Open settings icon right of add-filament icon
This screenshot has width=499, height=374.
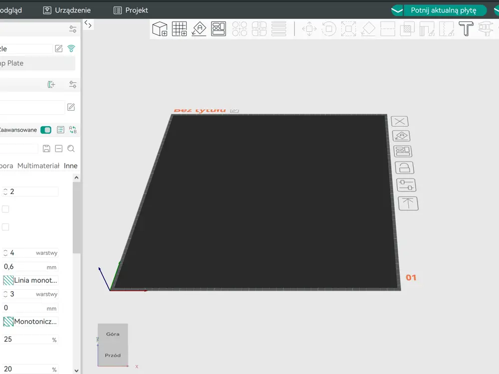point(73,85)
